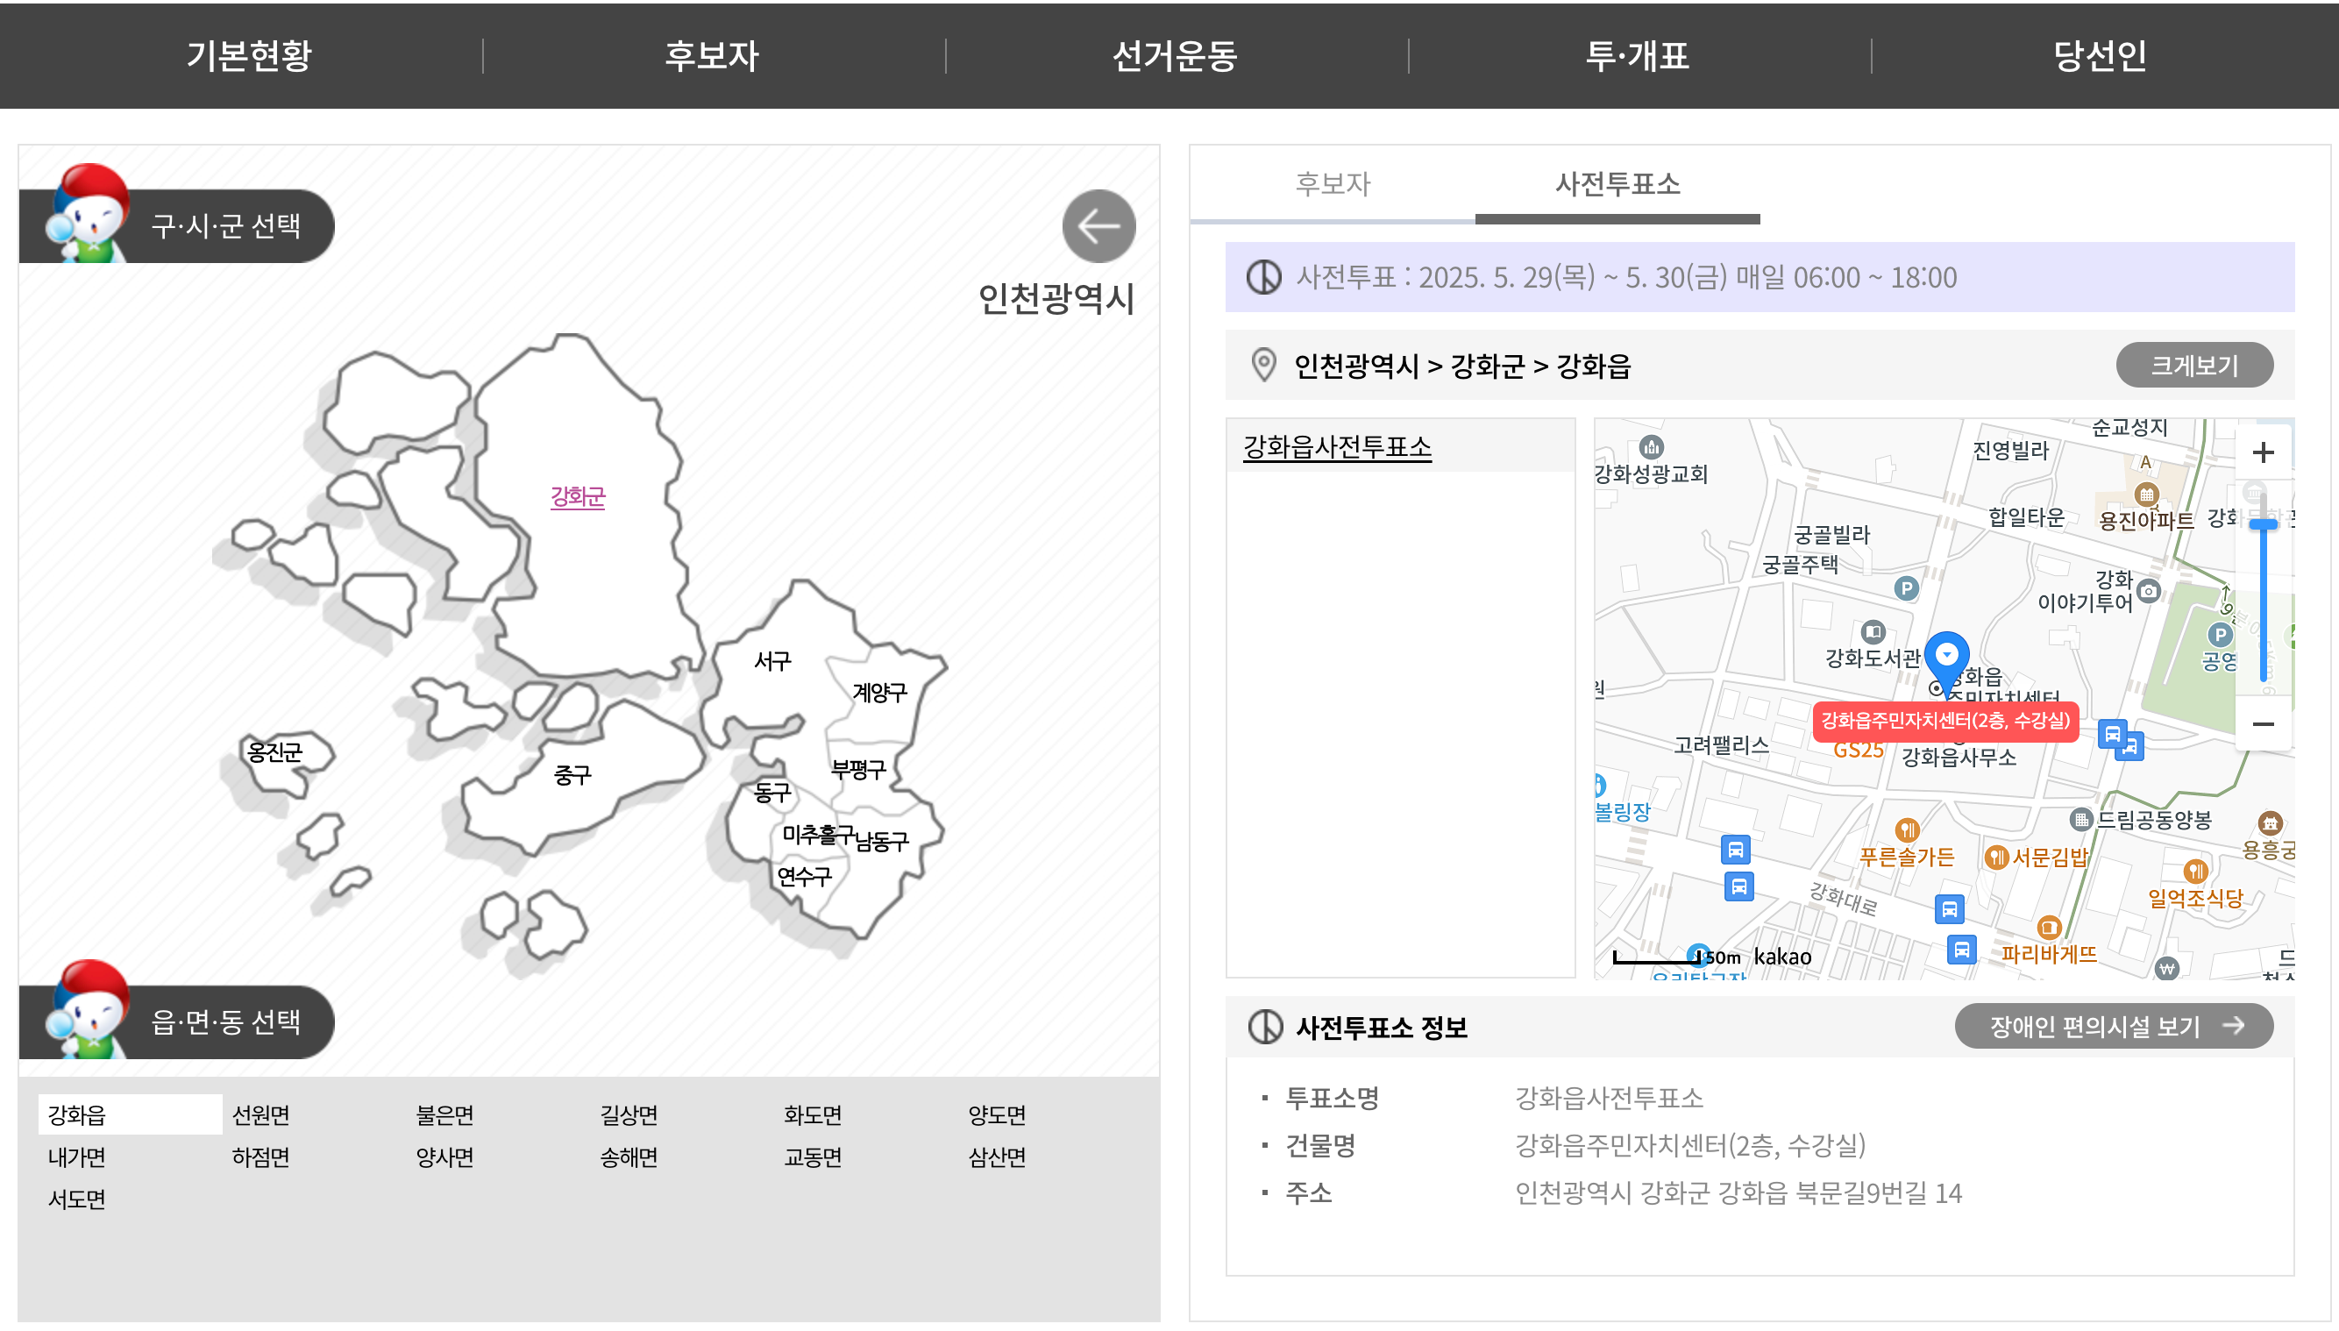2339x1331 pixels.
Task: Click the 공영 parking icon on map
Action: pos(2220,635)
